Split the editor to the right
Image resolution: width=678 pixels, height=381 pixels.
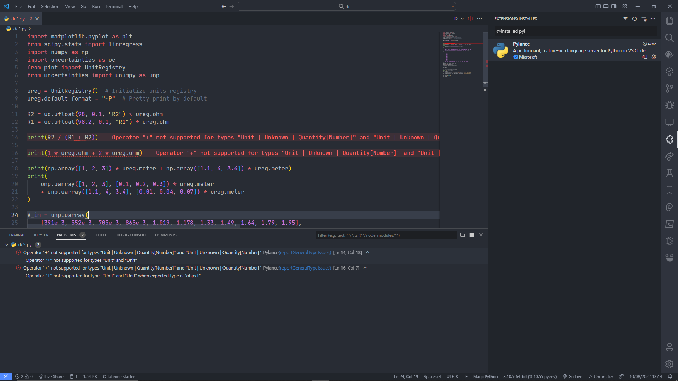(x=470, y=19)
